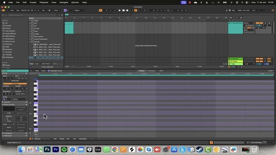Open the Sounds category in the browser
The image size is (276, 155).
[8, 26]
